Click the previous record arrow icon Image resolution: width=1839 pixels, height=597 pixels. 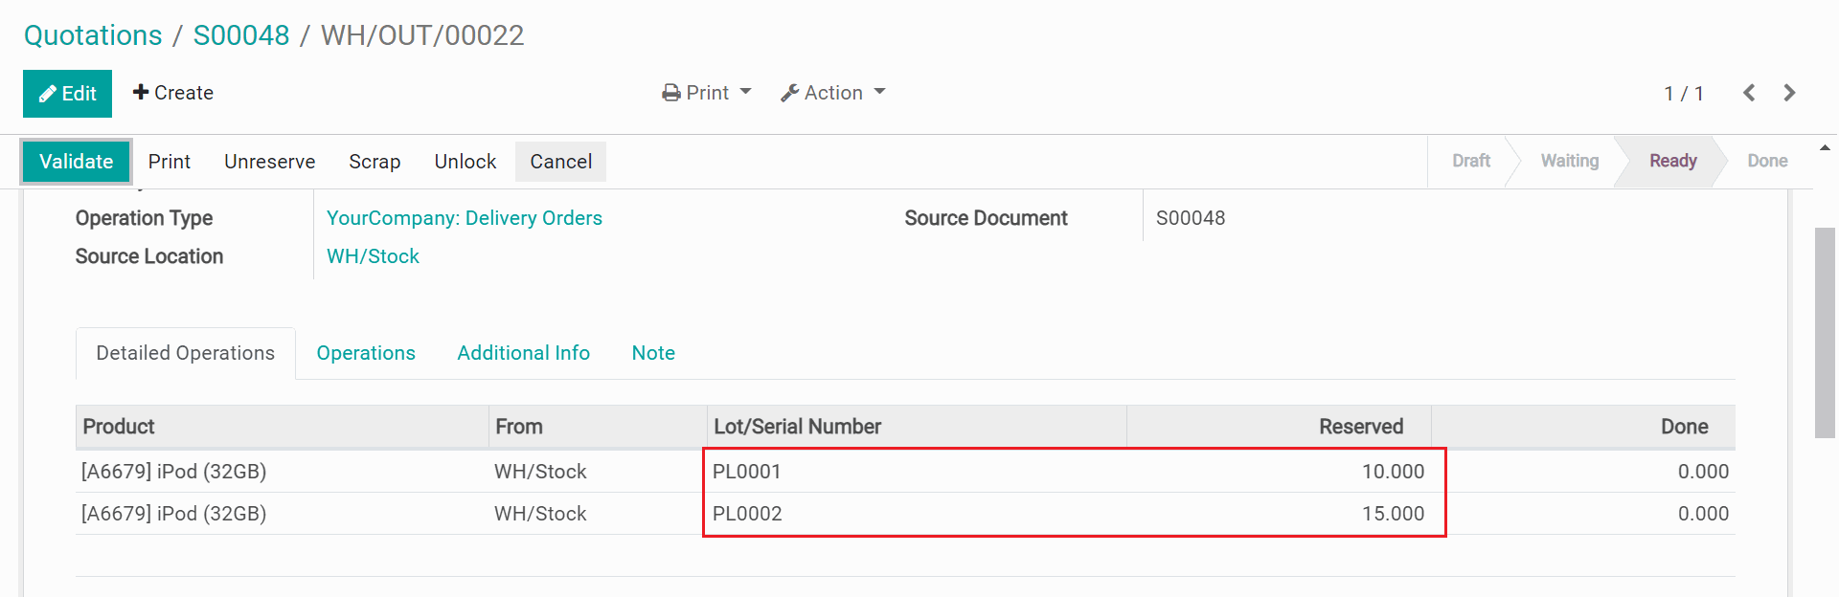pos(1749,93)
